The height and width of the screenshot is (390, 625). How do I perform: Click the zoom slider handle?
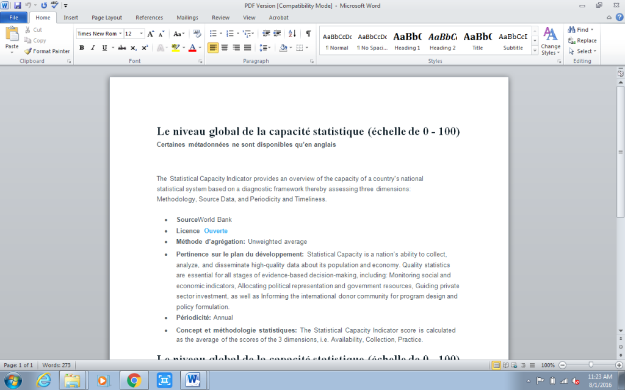click(591, 365)
